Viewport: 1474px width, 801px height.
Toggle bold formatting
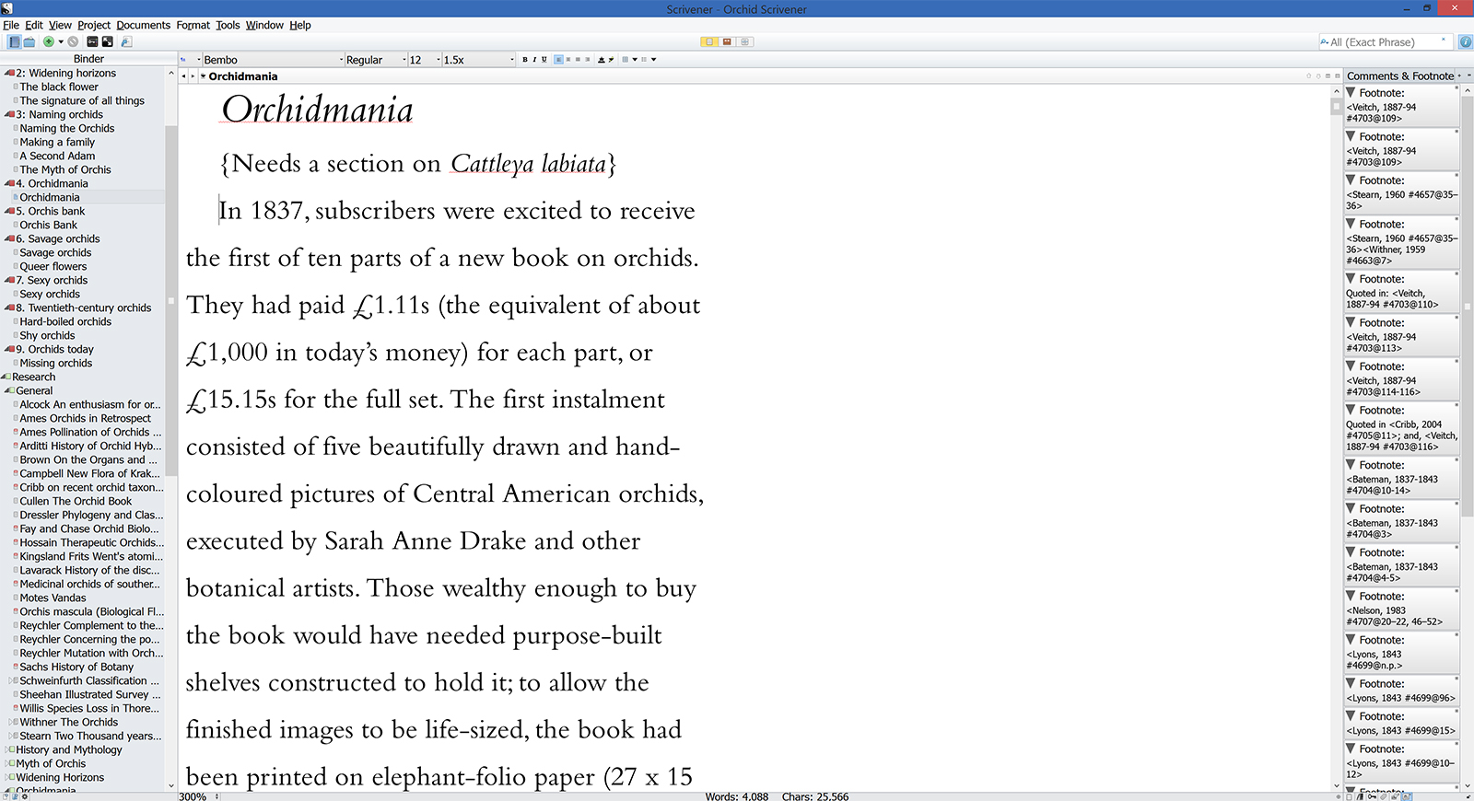(x=525, y=59)
